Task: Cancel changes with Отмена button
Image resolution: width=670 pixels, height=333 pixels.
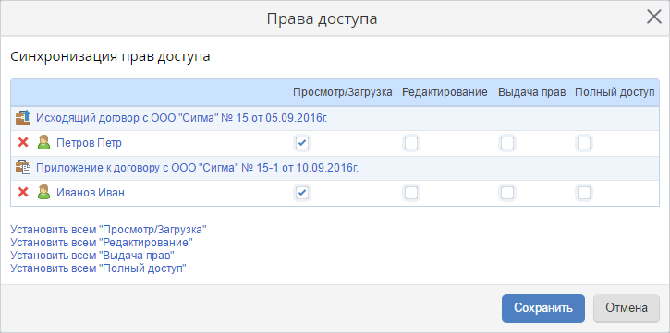Action: (x=627, y=308)
